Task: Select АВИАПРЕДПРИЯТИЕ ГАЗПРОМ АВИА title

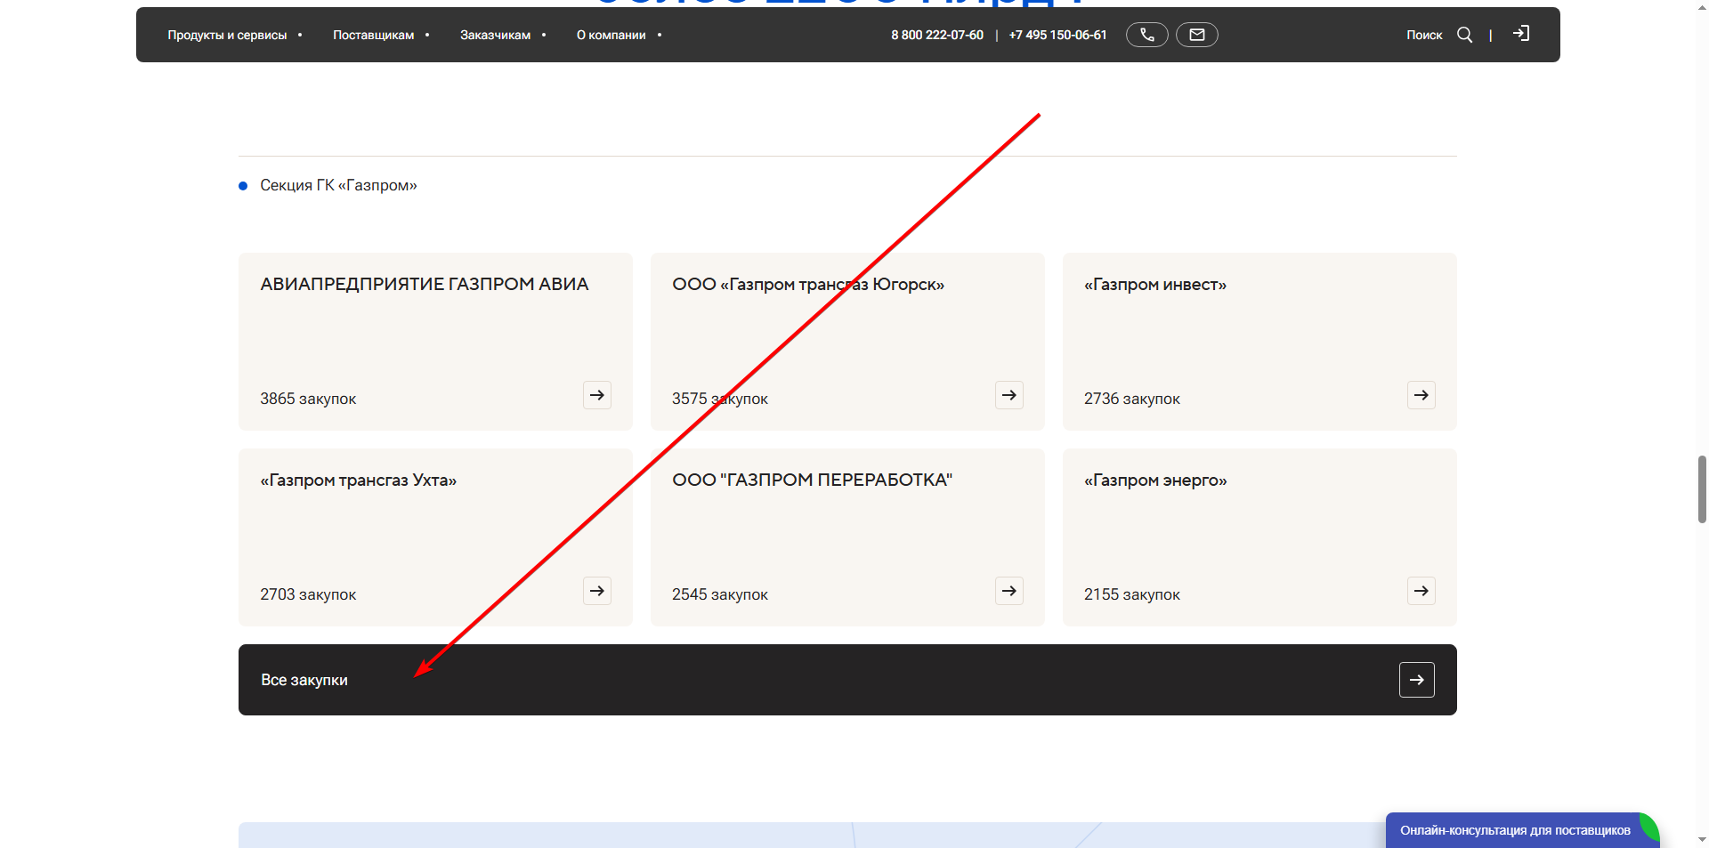Action: (425, 284)
